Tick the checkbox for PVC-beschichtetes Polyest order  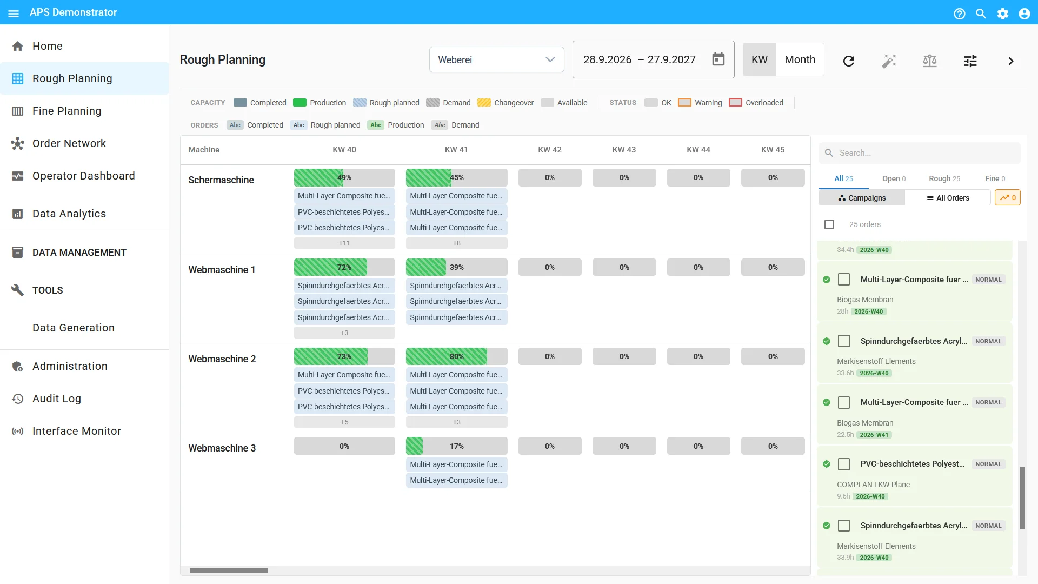pyautogui.click(x=844, y=464)
